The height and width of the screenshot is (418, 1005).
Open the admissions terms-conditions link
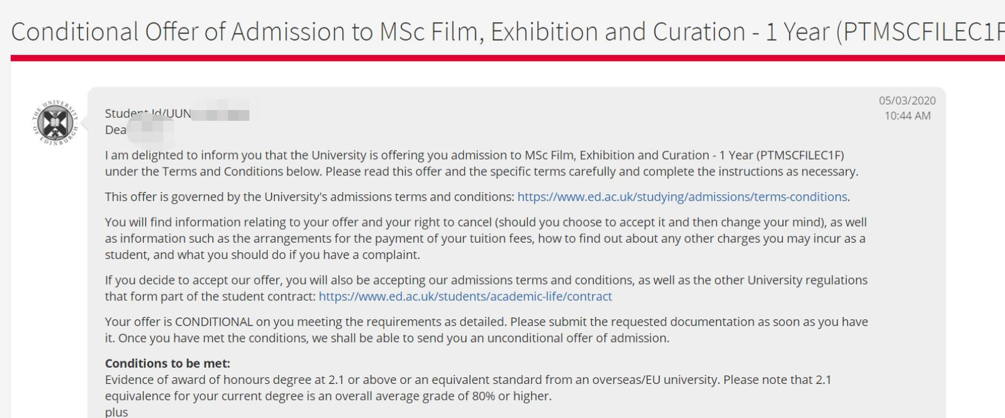coord(682,197)
